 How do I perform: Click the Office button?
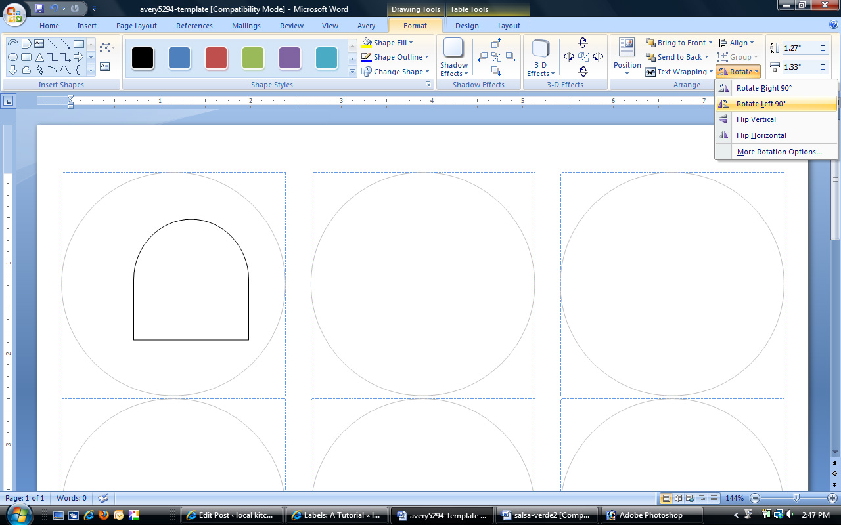(14, 13)
